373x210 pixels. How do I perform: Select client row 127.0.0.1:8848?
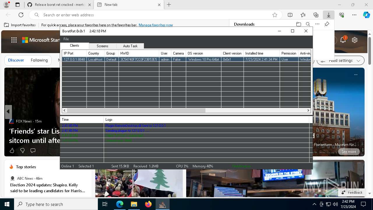(x=186, y=60)
